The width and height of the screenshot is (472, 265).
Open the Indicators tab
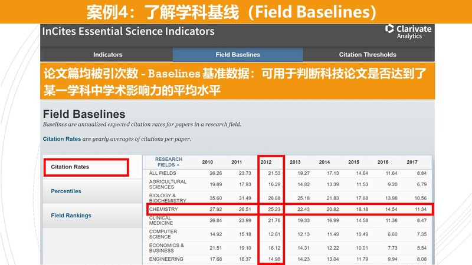pyautogui.click(x=107, y=55)
